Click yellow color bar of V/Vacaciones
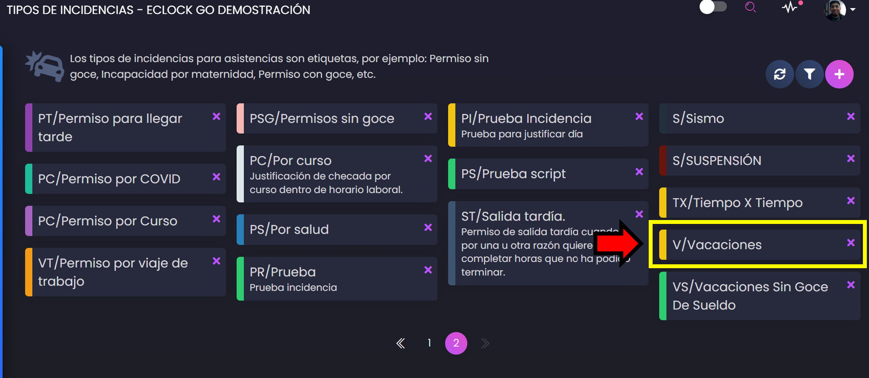 (663, 245)
